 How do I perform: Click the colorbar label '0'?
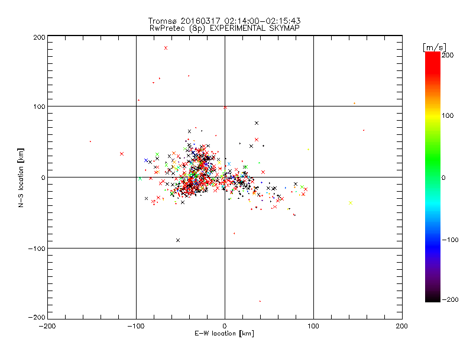[x=443, y=178]
